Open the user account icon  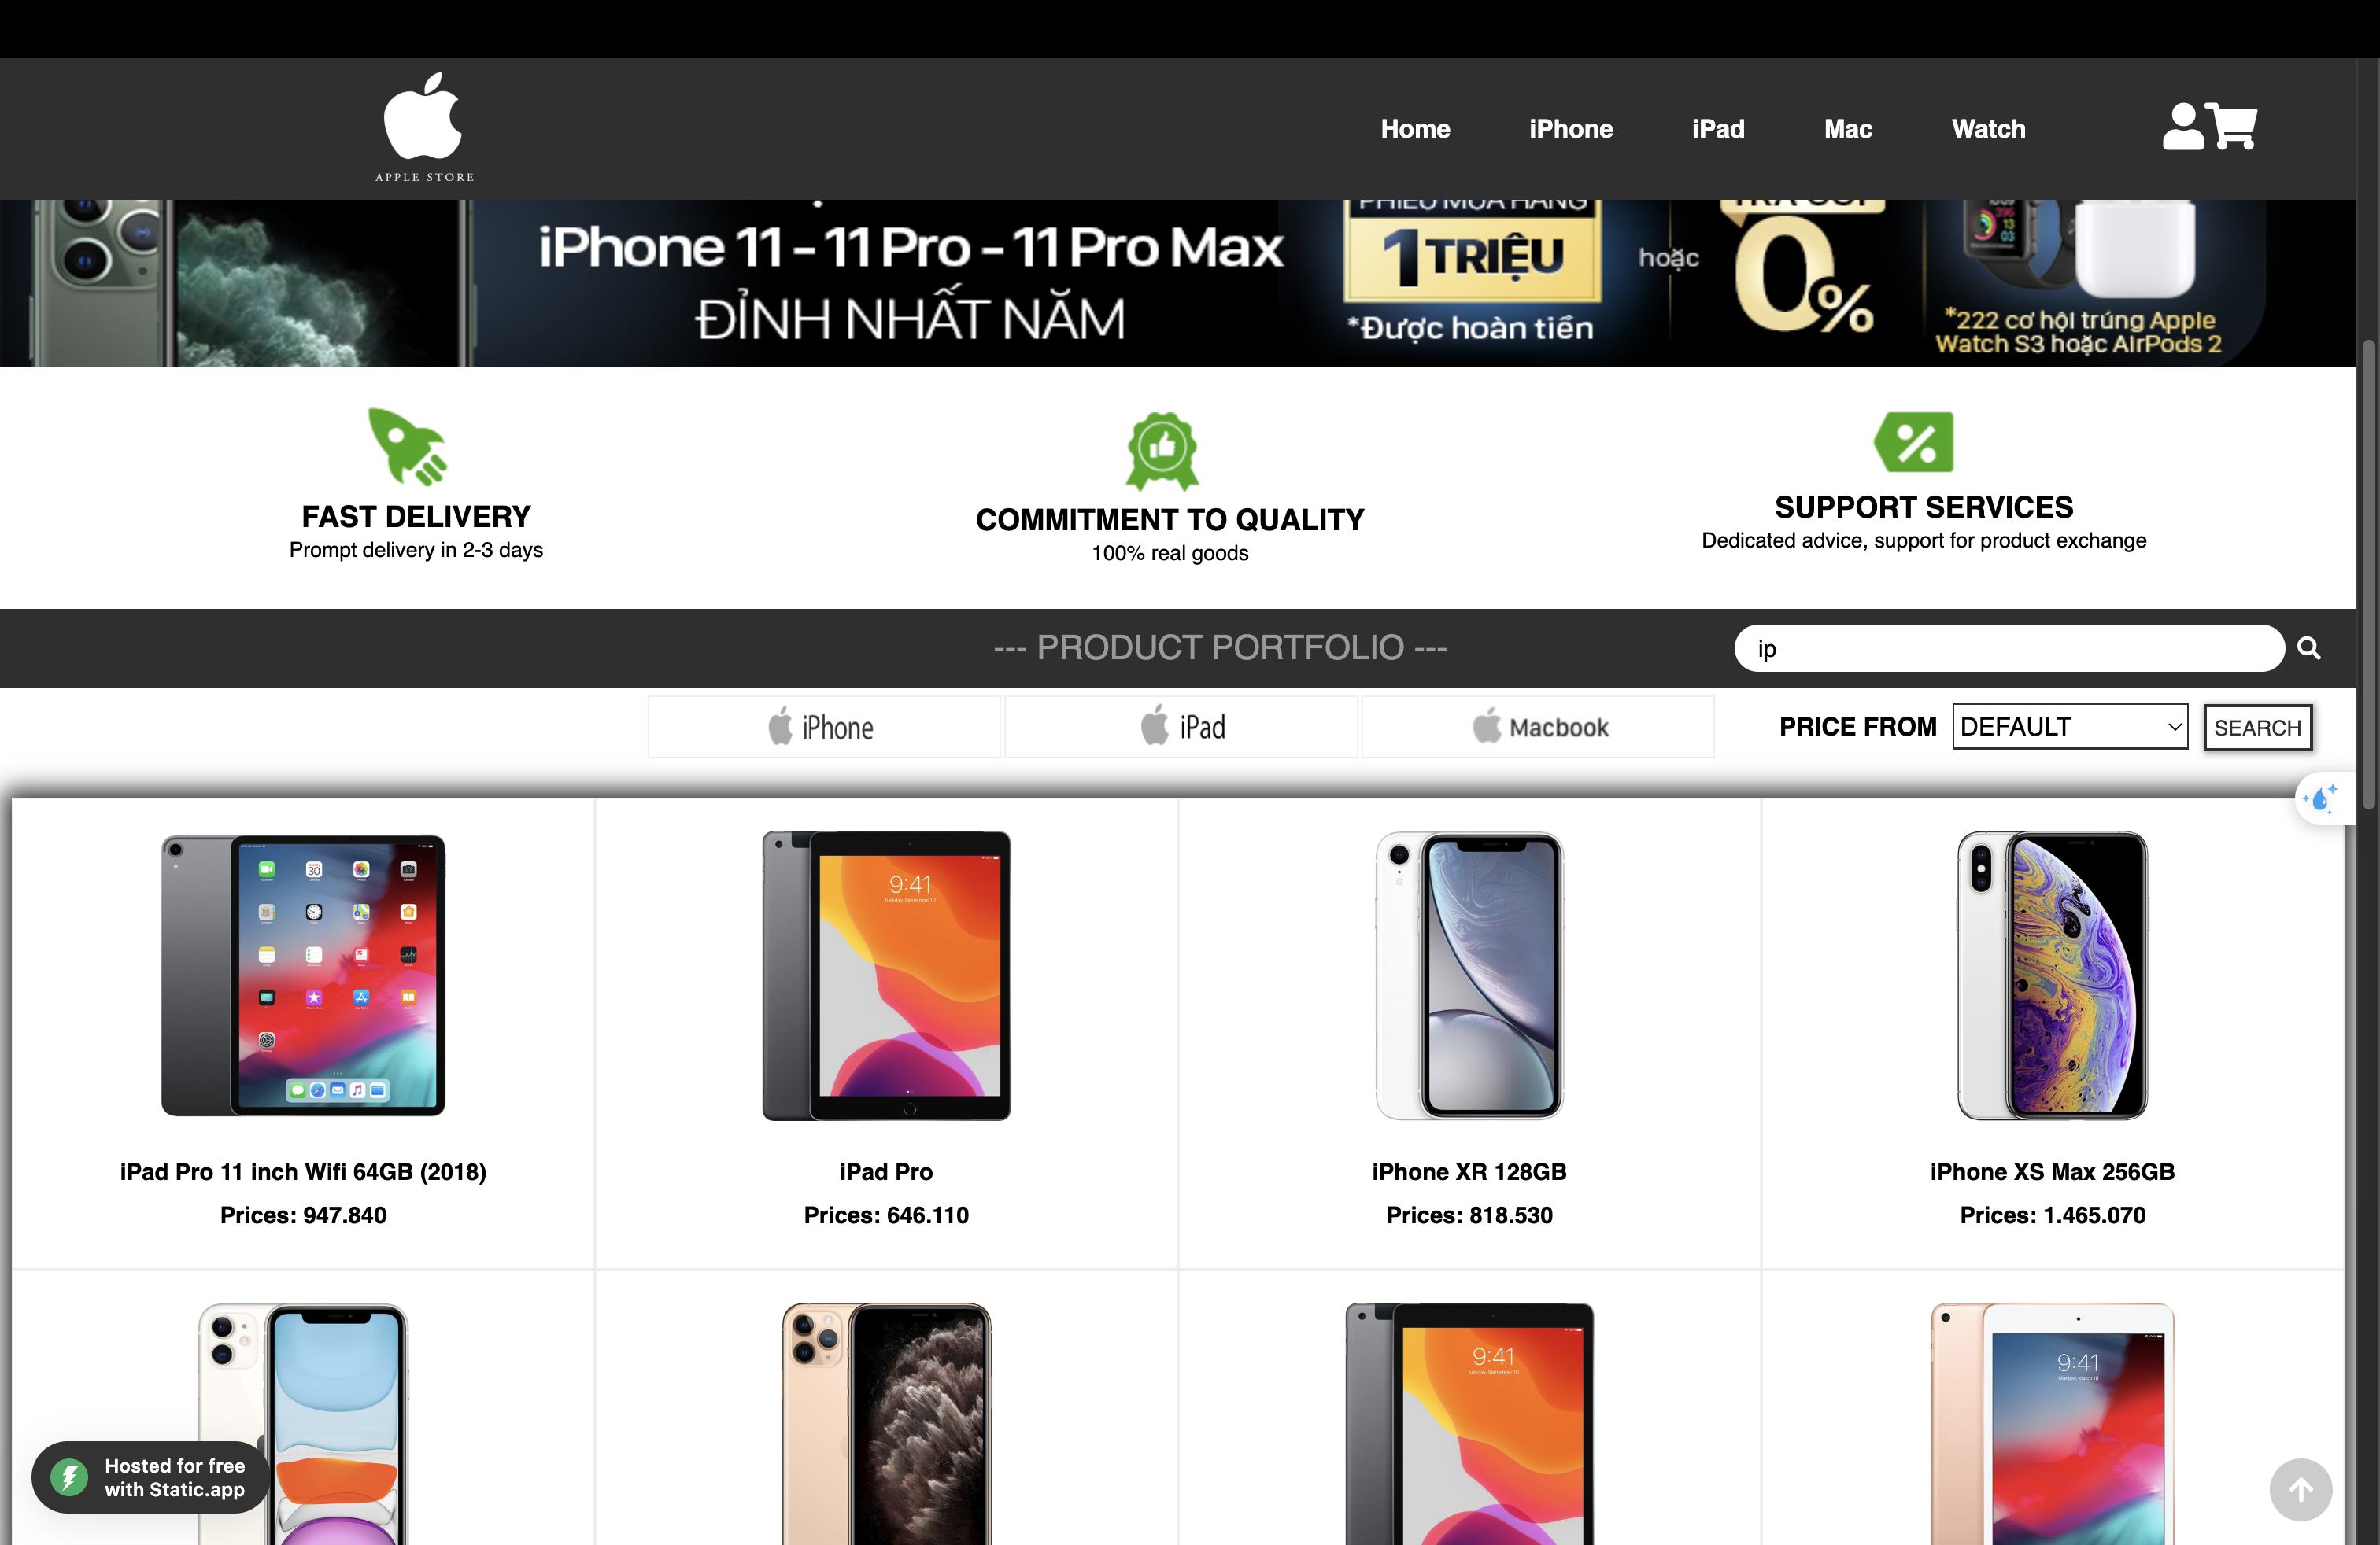2182,127
